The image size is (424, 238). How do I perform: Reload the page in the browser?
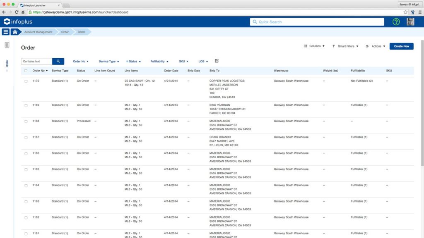[x=17, y=12]
